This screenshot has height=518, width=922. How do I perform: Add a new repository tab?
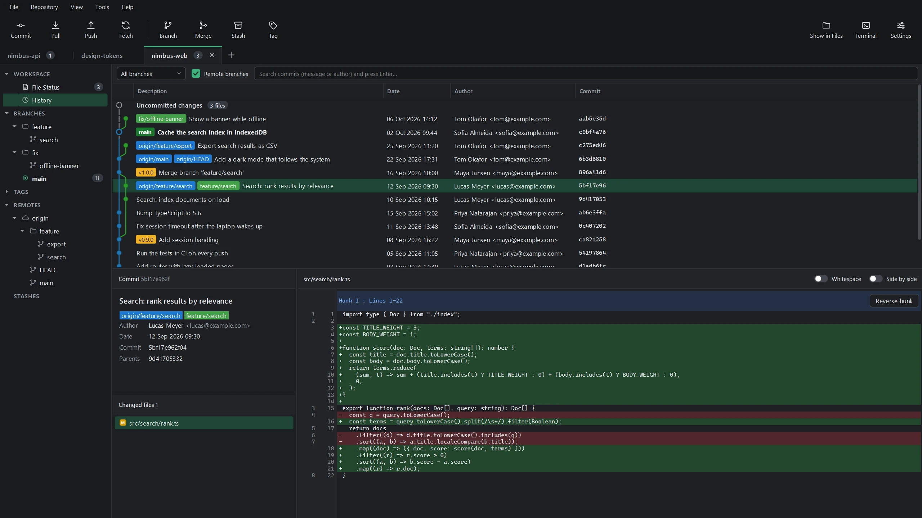(x=231, y=55)
